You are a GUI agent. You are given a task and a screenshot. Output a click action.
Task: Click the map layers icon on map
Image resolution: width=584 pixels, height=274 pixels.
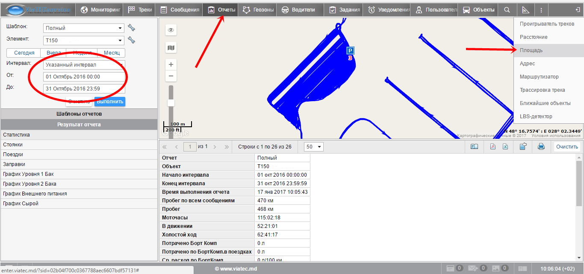pos(171,48)
